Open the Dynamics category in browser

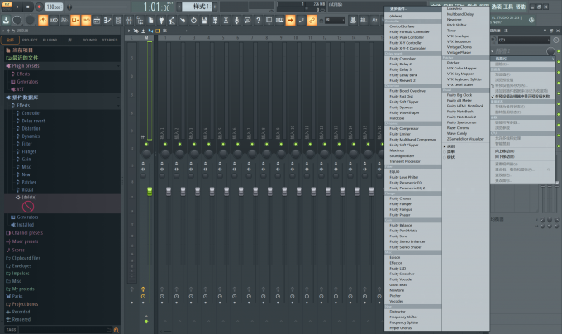tap(31, 136)
